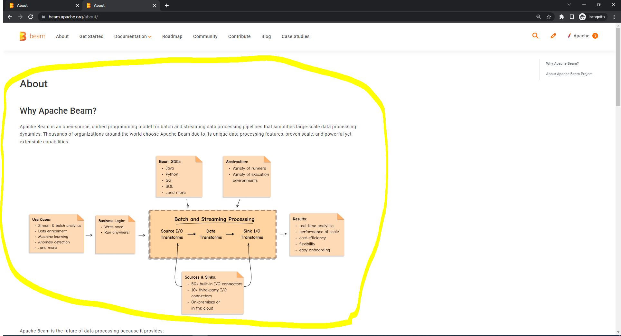621x336 pixels.
Task: Click the orange pencil edit icon
Action: click(553, 36)
